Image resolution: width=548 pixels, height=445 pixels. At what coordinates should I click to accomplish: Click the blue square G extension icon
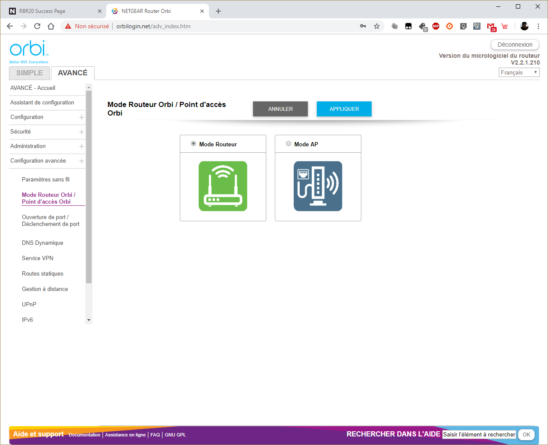pos(477,26)
